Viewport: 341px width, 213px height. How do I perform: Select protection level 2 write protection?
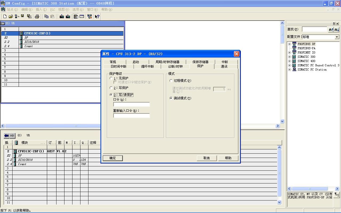coord(111,88)
